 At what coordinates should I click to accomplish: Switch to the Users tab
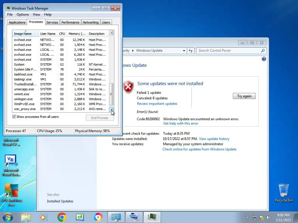point(106,22)
